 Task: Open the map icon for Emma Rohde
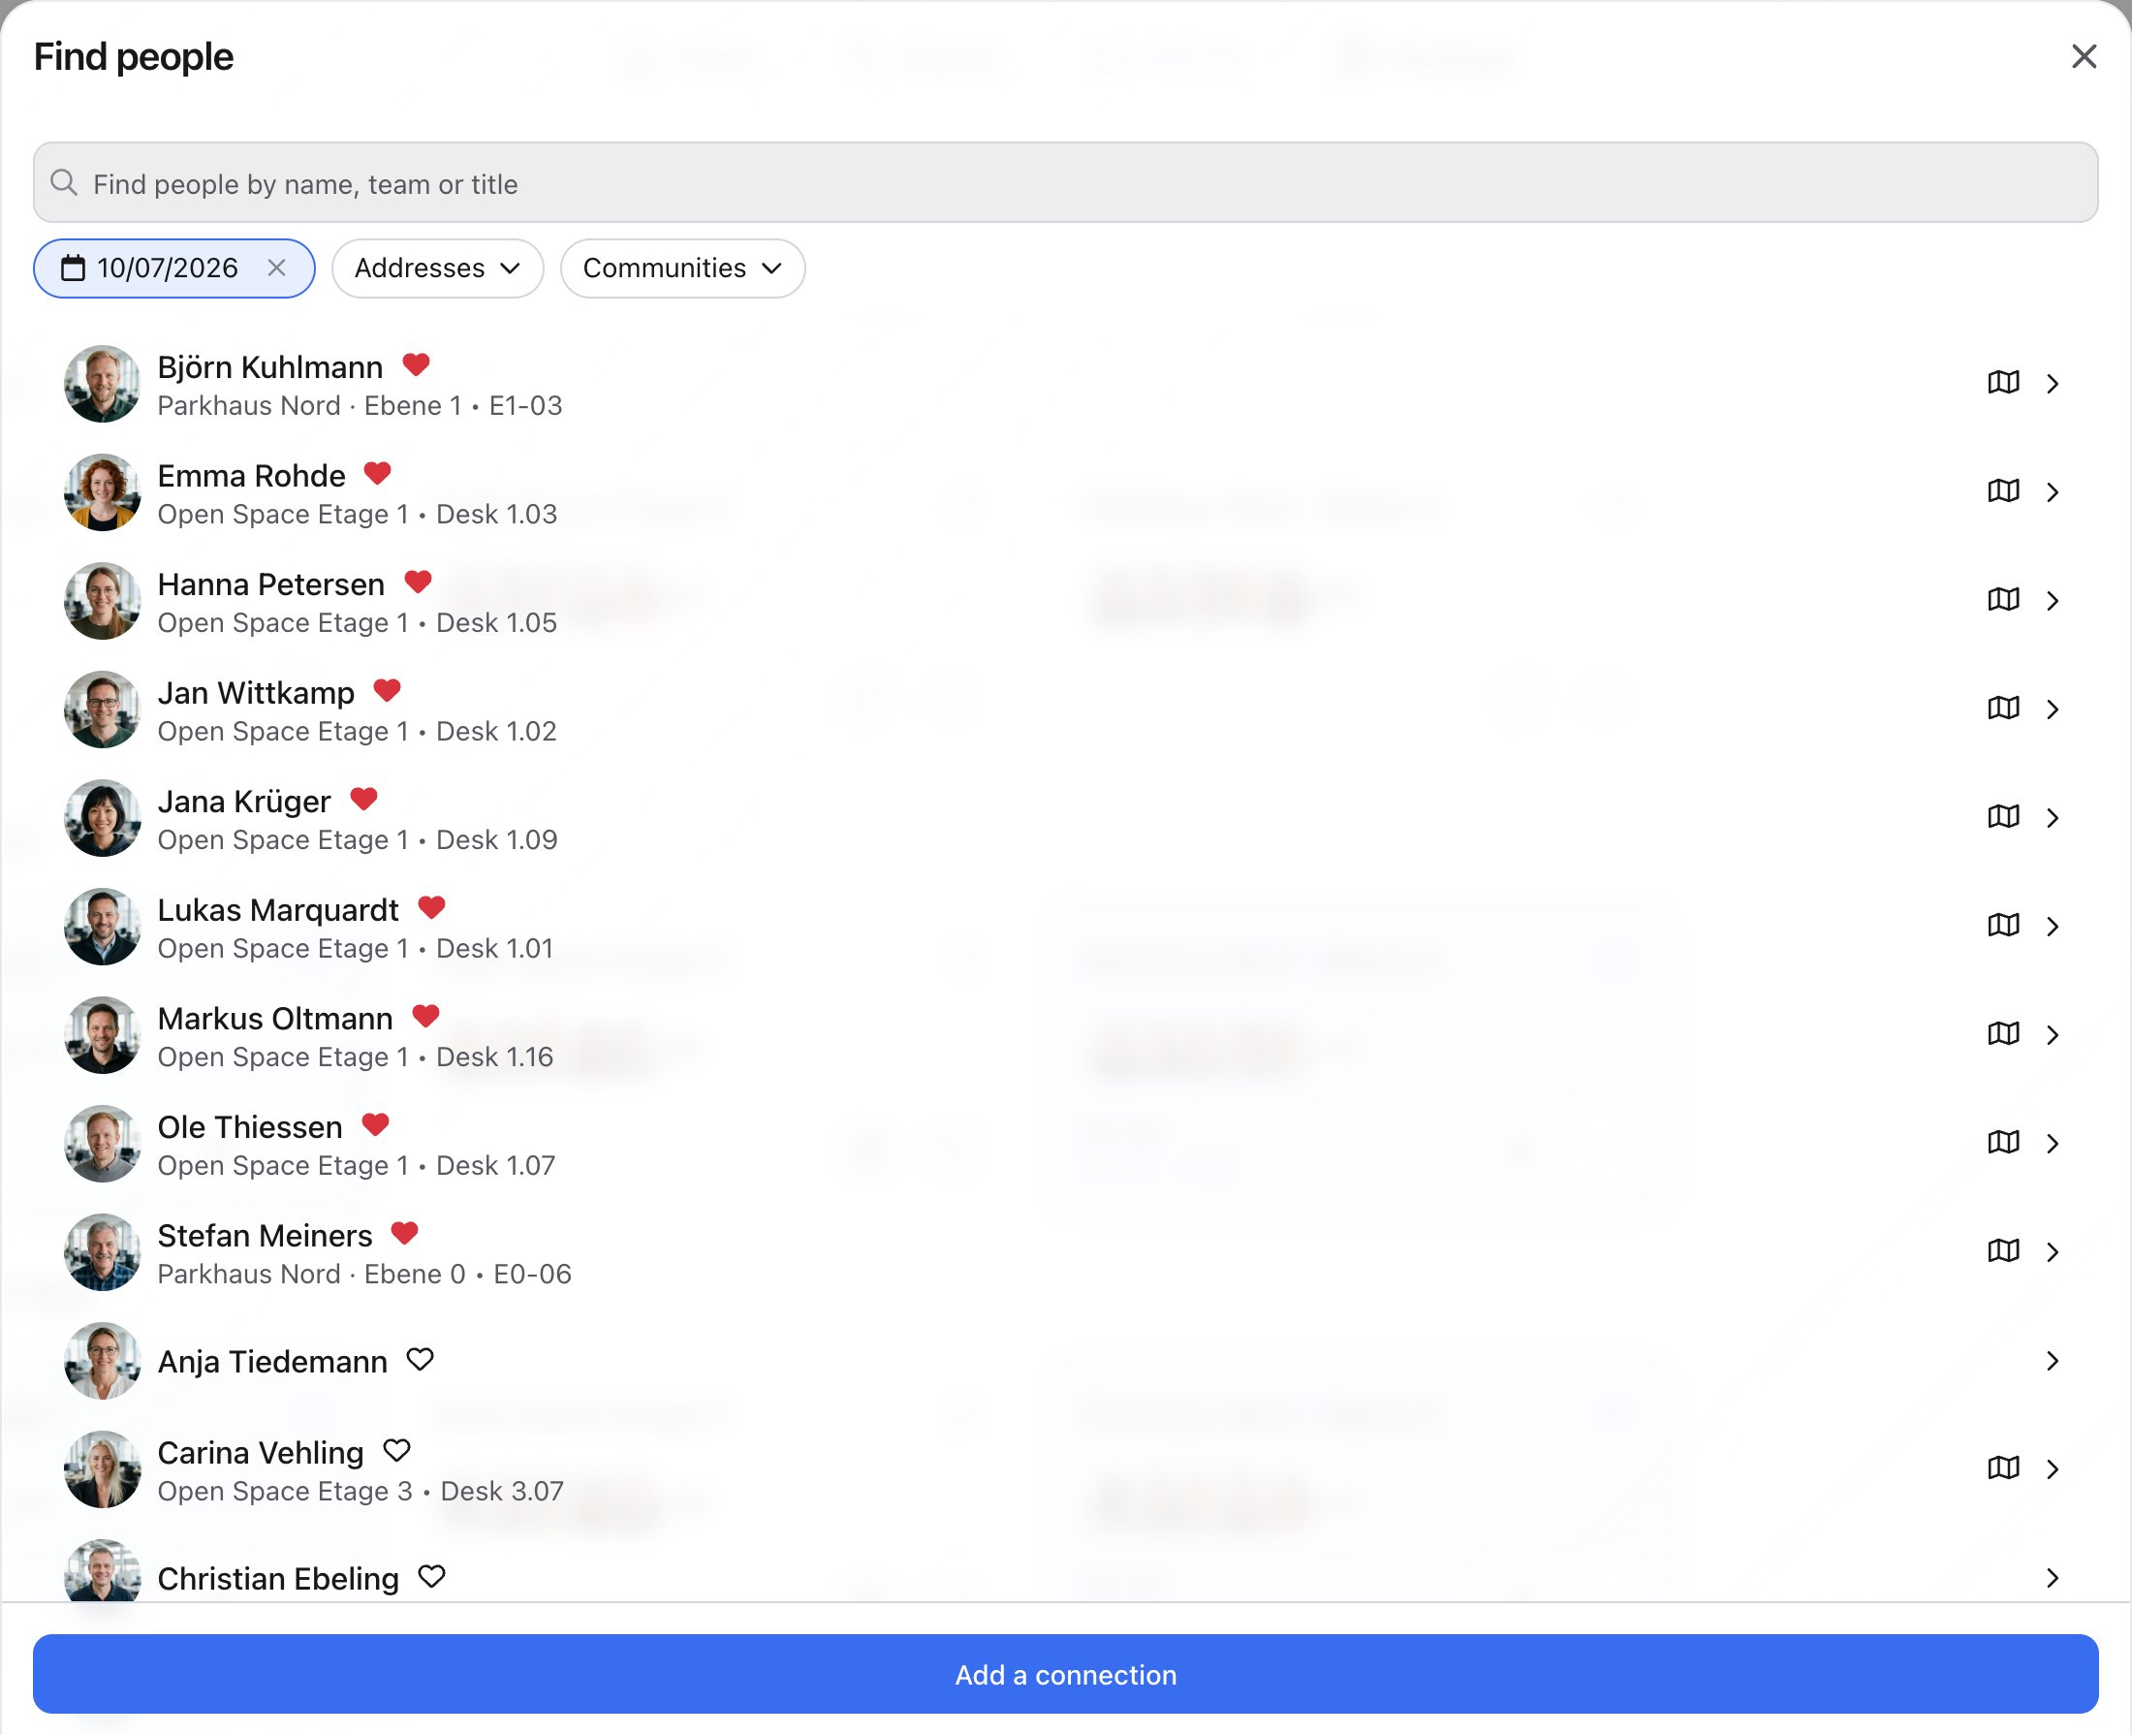[2003, 491]
